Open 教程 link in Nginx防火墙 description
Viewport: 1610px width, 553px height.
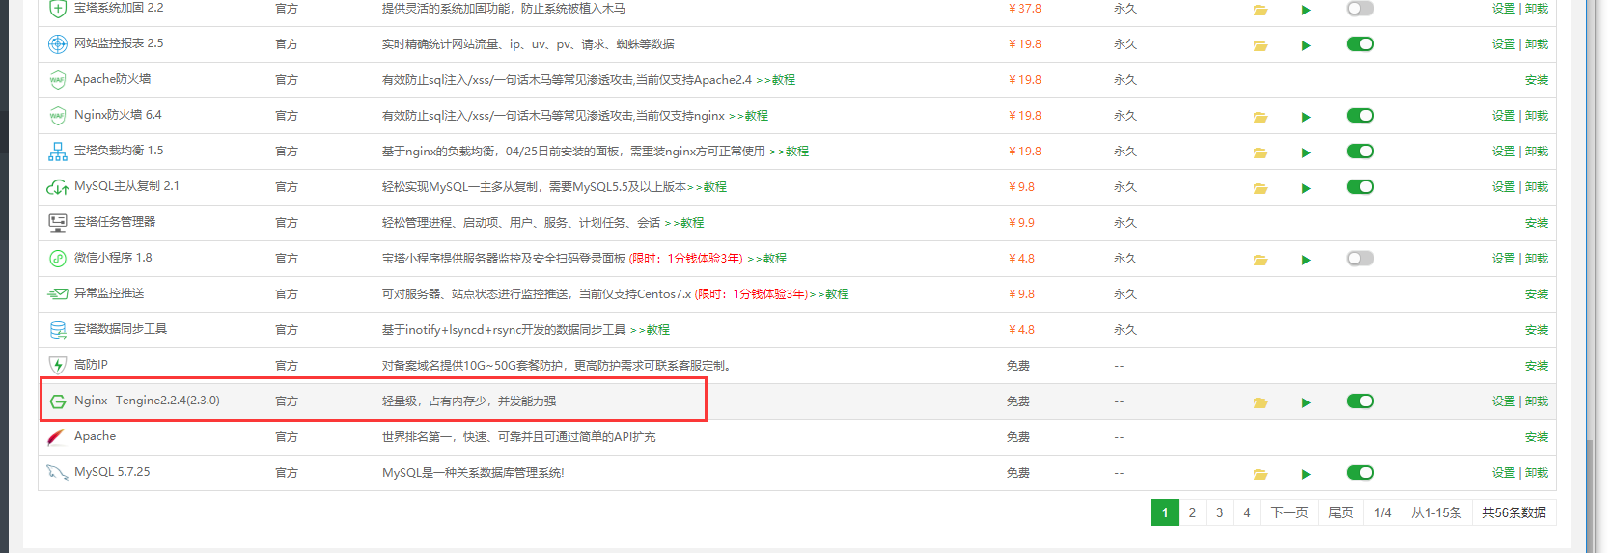[x=749, y=116]
